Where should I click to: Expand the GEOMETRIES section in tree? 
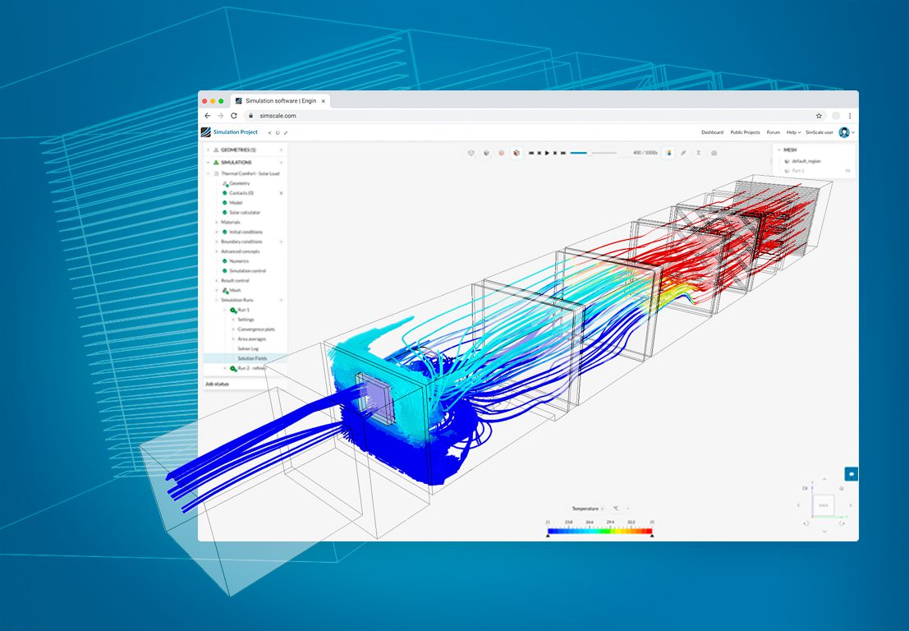click(x=208, y=150)
